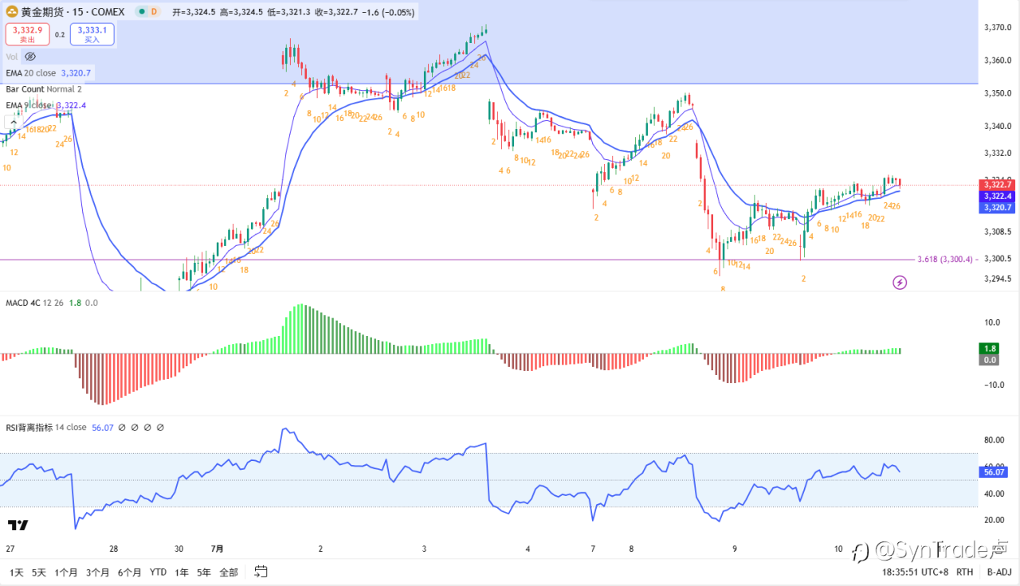This screenshot has height=586, width=1020.
Task: Open the 18:35:51 UTC+8 timezone menu
Action: point(916,572)
